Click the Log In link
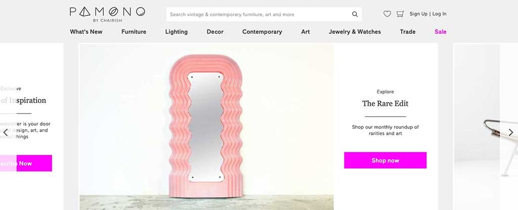 (440, 14)
